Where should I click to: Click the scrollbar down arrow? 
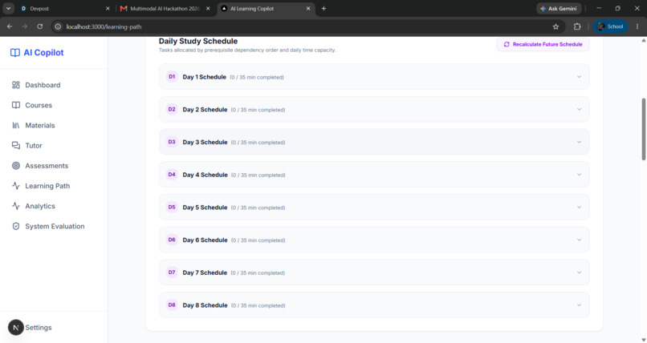point(643,340)
